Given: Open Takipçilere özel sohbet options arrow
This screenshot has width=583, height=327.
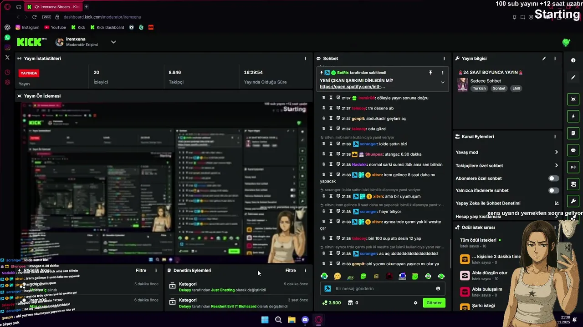Looking at the screenshot, I should click(556, 166).
